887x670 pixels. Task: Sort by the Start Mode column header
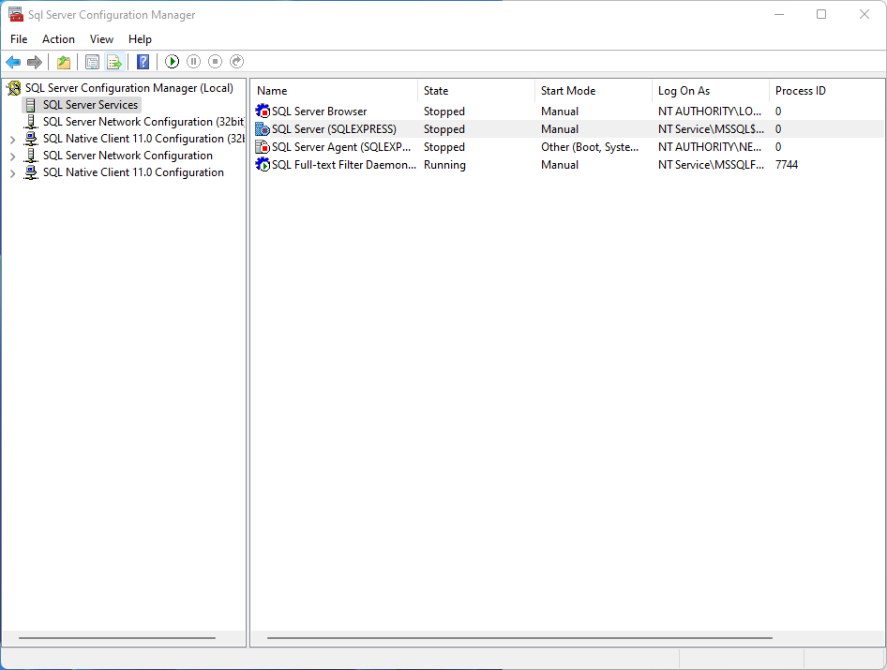point(593,91)
